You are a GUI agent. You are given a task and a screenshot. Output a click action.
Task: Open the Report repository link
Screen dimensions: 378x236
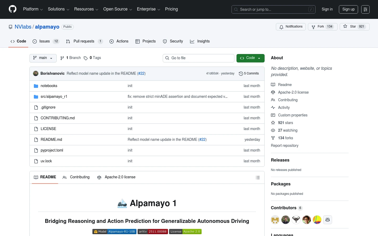[x=285, y=146]
